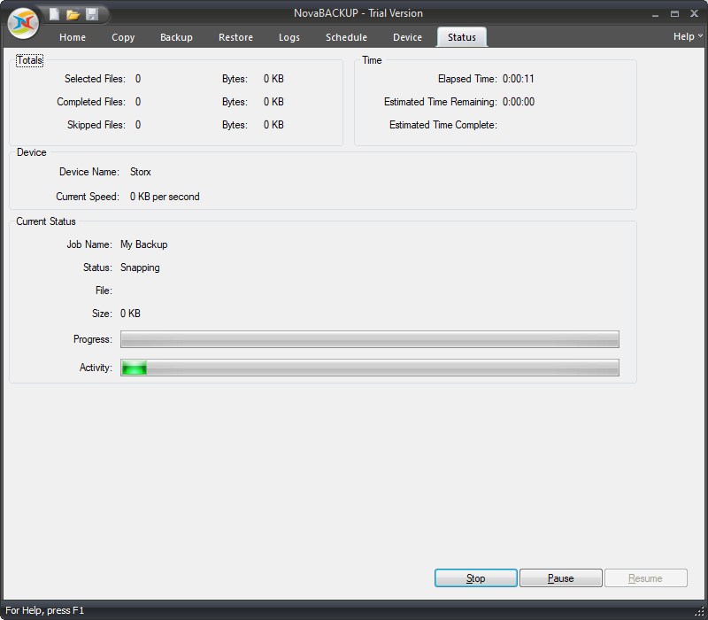The height and width of the screenshot is (620, 708).
Task: Click the Activity indicator bar
Action: [370, 368]
